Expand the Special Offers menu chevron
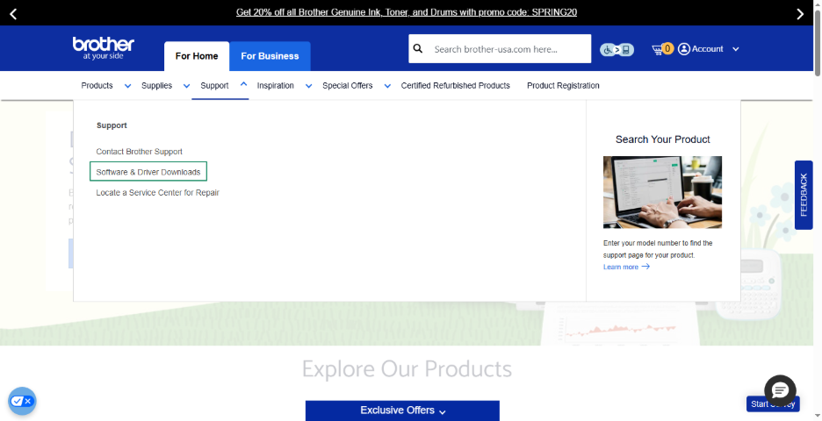The height and width of the screenshot is (421, 822). 387,86
